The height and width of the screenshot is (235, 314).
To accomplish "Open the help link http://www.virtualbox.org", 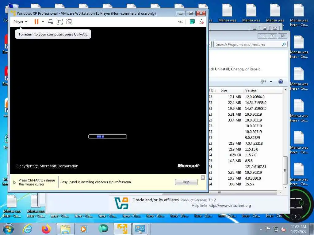I will click(229, 206).
